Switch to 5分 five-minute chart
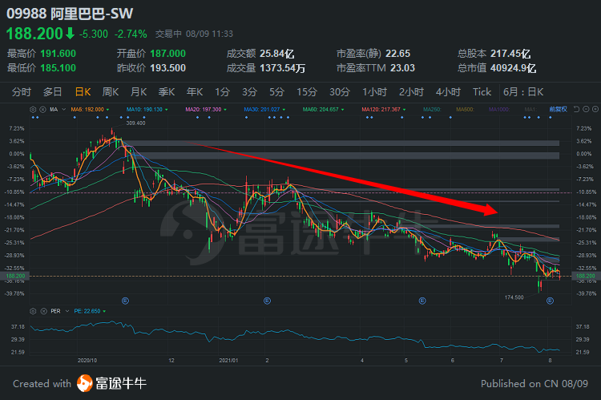Screen dimensions: 601x400 pos(276,92)
